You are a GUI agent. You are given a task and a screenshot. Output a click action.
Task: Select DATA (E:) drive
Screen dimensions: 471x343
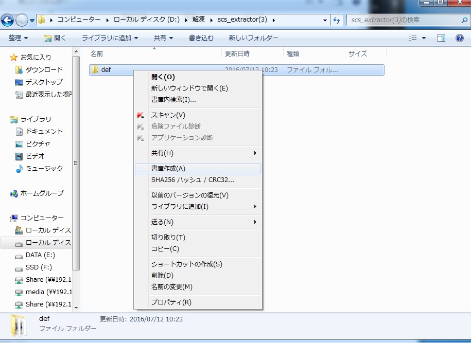[35, 255]
